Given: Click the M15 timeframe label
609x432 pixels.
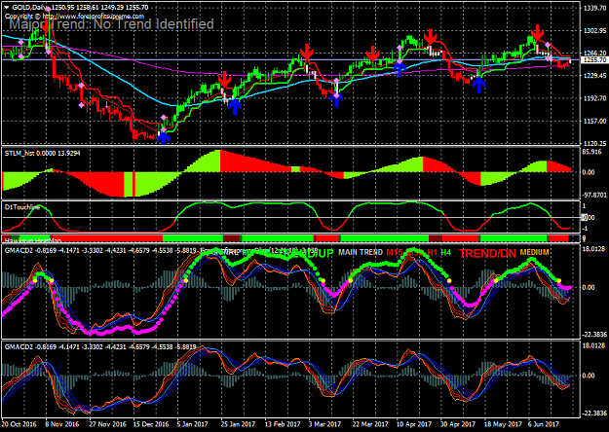Looking at the screenshot, I should coord(395,252).
